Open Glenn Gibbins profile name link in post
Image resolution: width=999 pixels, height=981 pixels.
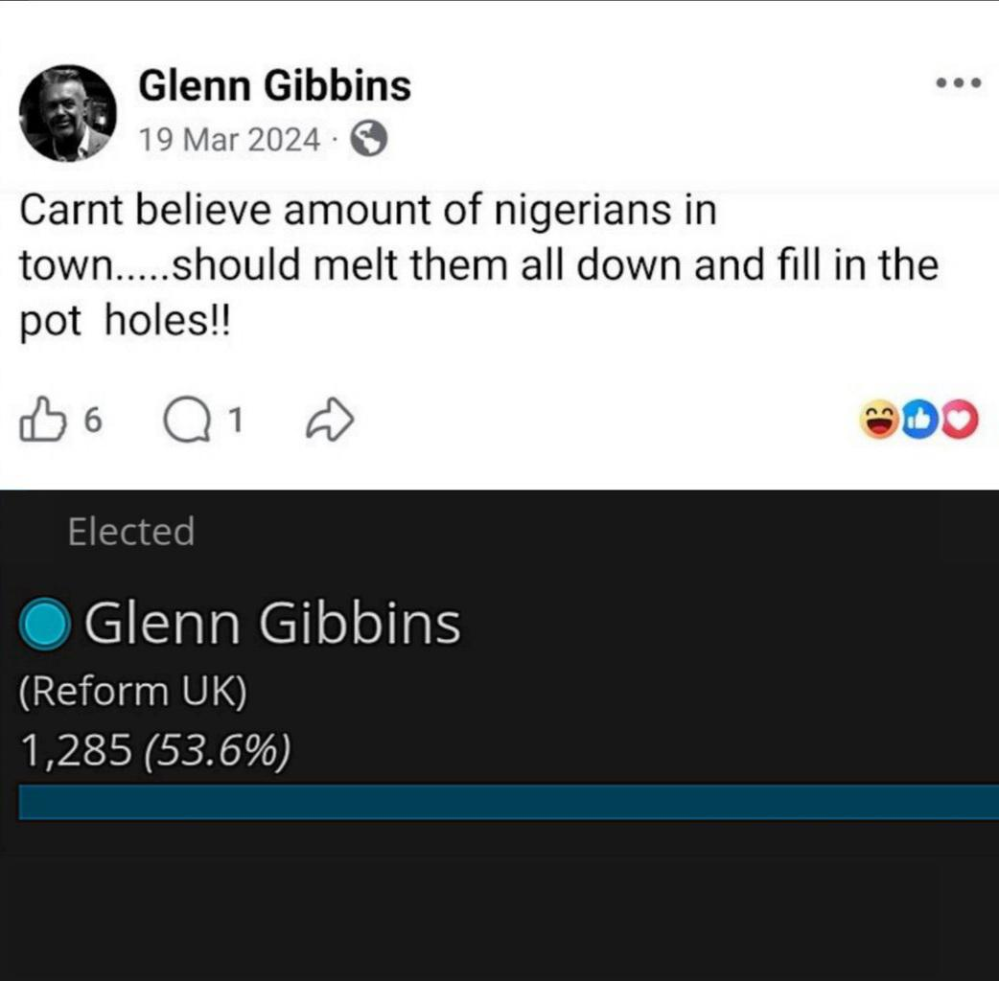click(274, 86)
